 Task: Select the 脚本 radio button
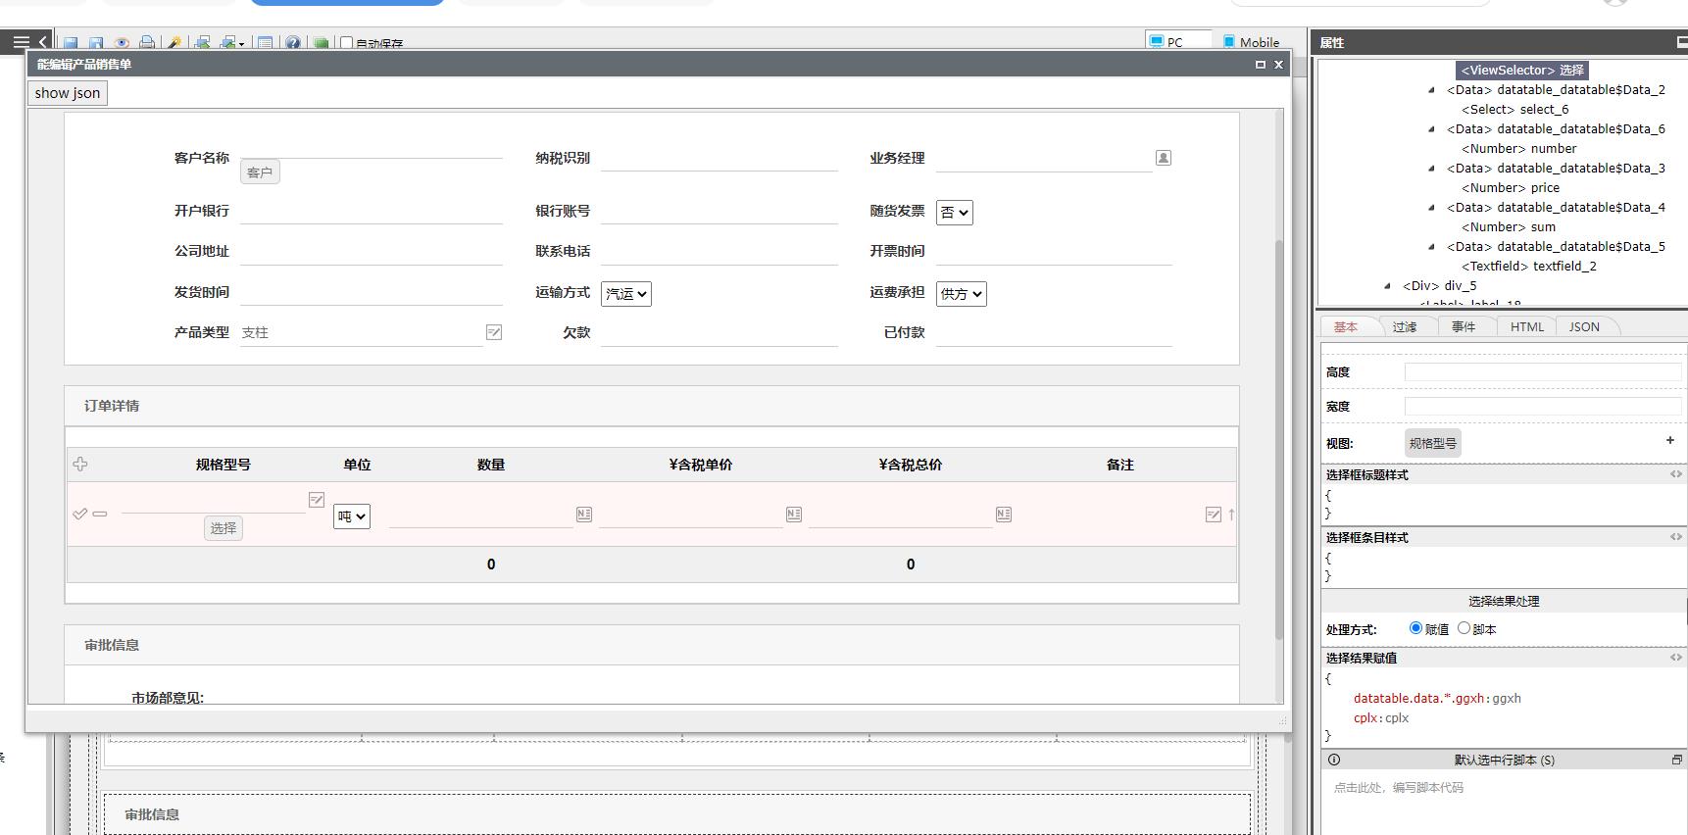pos(1464,628)
